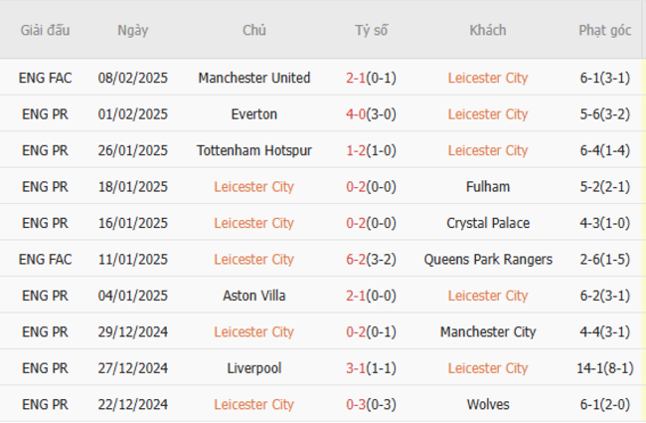The height and width of the screenshot is (423, 646).
Task: Click the 14-1(8-1) corner kicks cell
Action: point(605,368)
